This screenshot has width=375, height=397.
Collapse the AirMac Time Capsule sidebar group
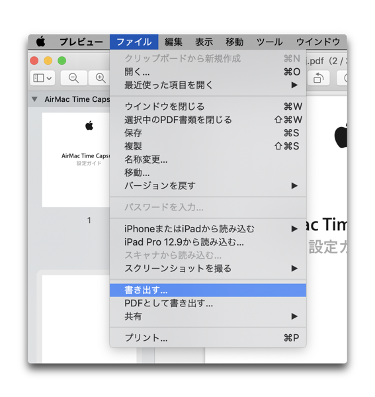[34, 99]
